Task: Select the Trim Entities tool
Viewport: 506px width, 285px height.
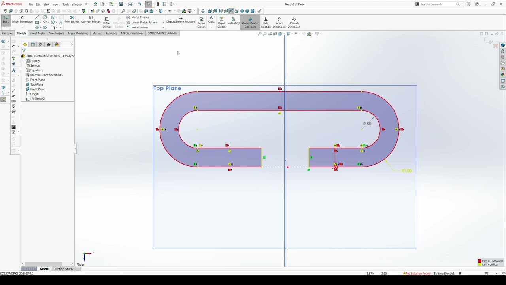Action: (x=72, y=20)
